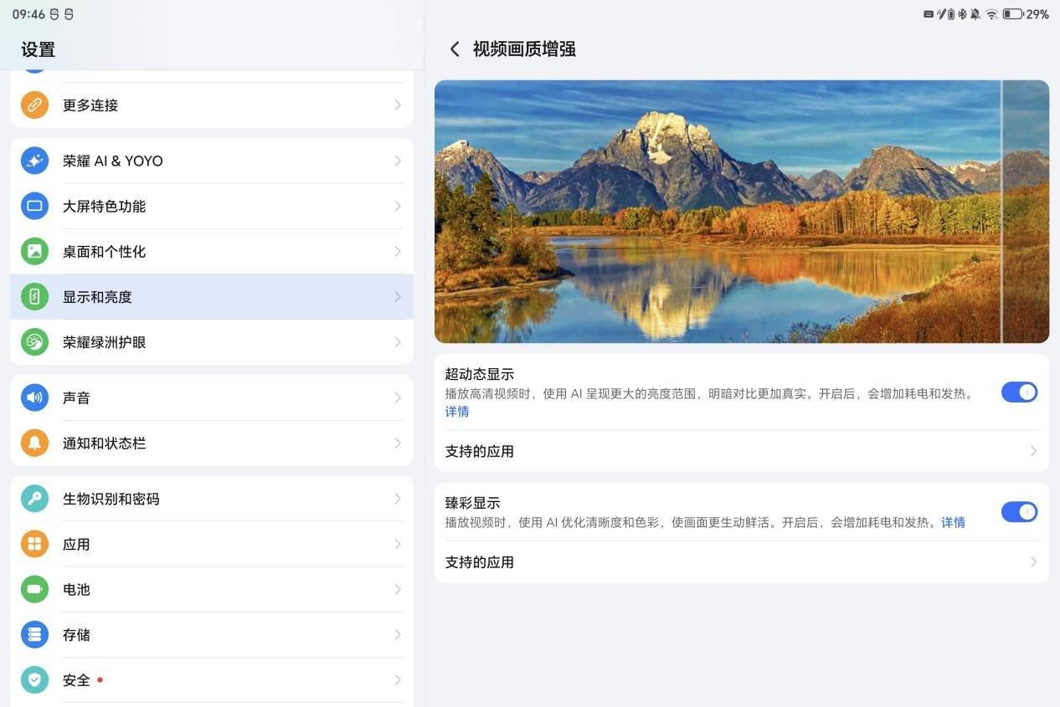Screen dimensions: 1060x707
Task: Tap 详情 link under 超动态显示
Action: pyautogui.click(x=457, y=412)
